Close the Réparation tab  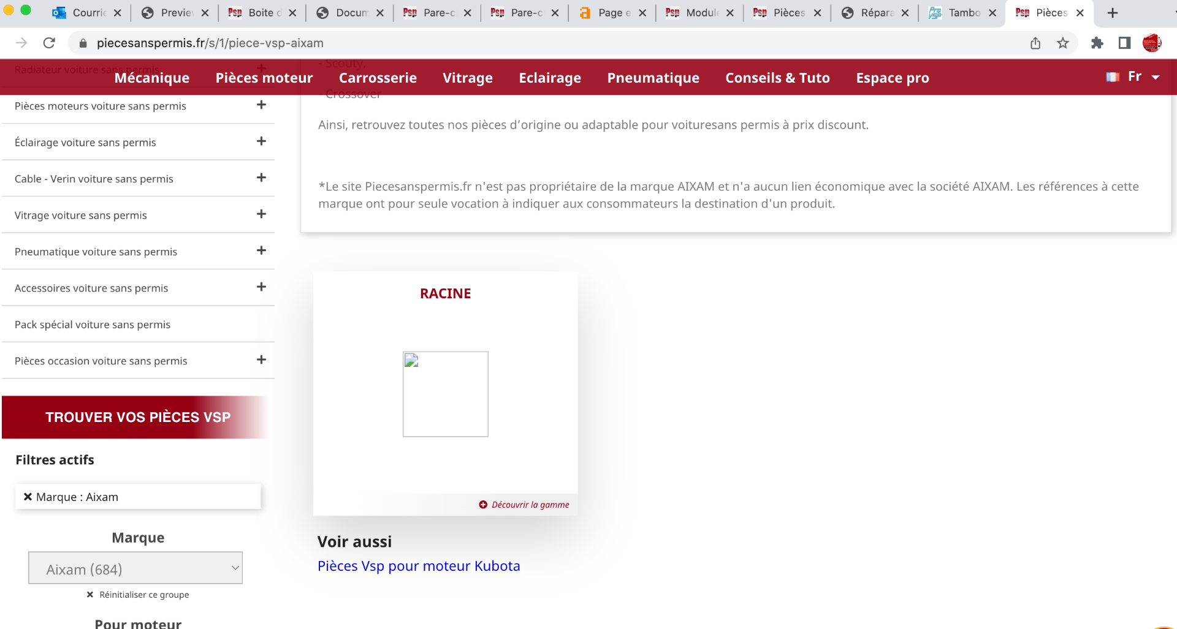coord(905,13)
